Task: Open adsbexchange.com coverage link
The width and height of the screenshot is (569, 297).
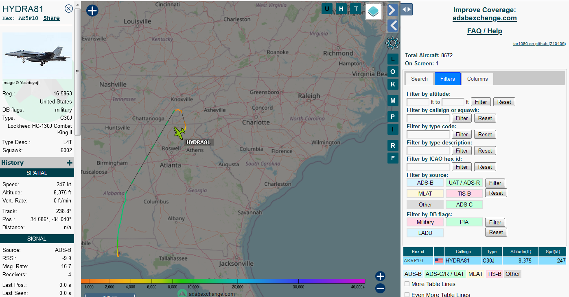Action: click(x=485, y=18)
